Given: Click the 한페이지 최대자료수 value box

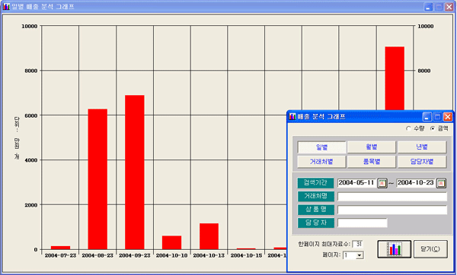Looking at the screenshot, I should pos(357,244).
